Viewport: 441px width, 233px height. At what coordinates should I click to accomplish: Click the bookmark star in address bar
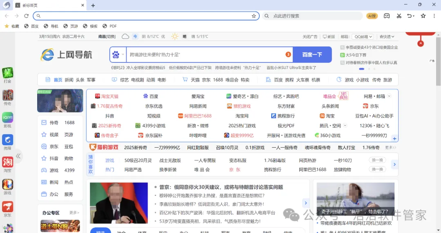pos(254,16)
